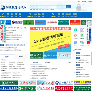The width and height of the screenshot is (92, 92).
Task: Click the 11月 timeline marker
Action: click(x=78, y=72)
